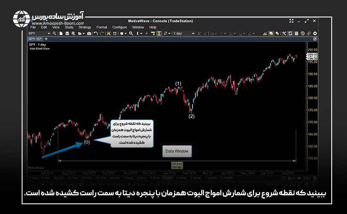Viewport: 347px width, 214px height.
Task: Toggle the chat bubbles panel icon
Action: 271,33
